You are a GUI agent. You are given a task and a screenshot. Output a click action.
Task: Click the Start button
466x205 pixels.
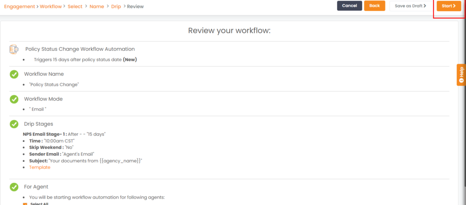point(449,6)
